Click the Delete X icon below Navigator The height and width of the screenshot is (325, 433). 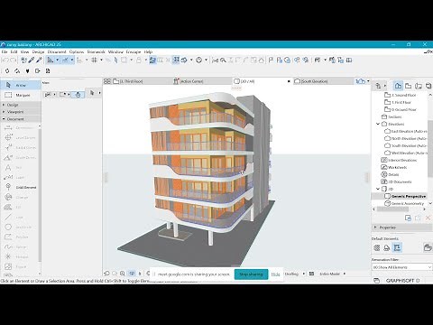[x=428, y=218]
